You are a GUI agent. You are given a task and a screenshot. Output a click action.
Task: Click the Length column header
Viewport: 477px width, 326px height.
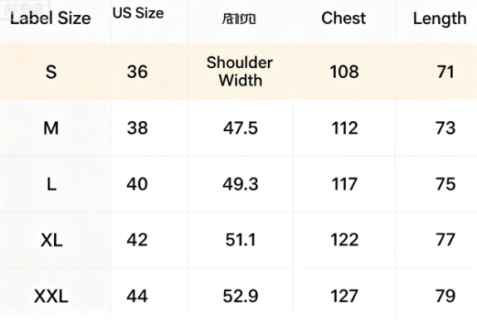[440, 19]
